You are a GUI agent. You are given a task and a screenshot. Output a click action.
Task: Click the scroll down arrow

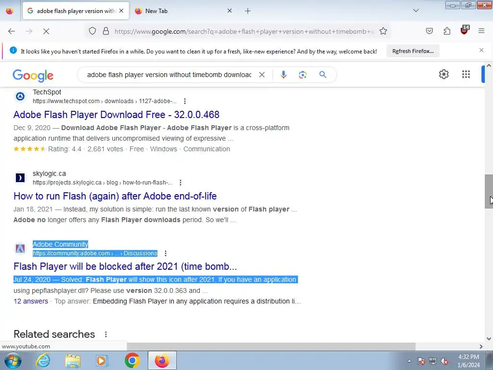coord(489,339)
